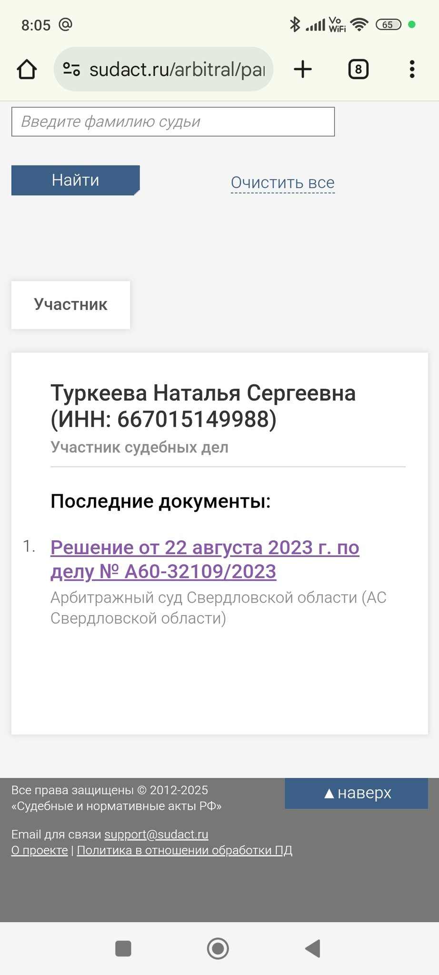This screenshot has height=975, width=439.
Task: Open tab switcher showing 8 tabs
Action: click(359, 70)
